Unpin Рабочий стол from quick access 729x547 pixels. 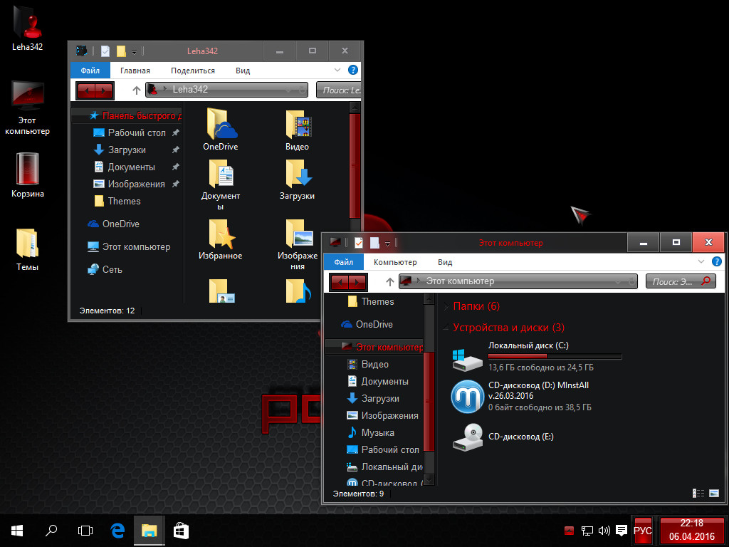click(x=176, y=133)
